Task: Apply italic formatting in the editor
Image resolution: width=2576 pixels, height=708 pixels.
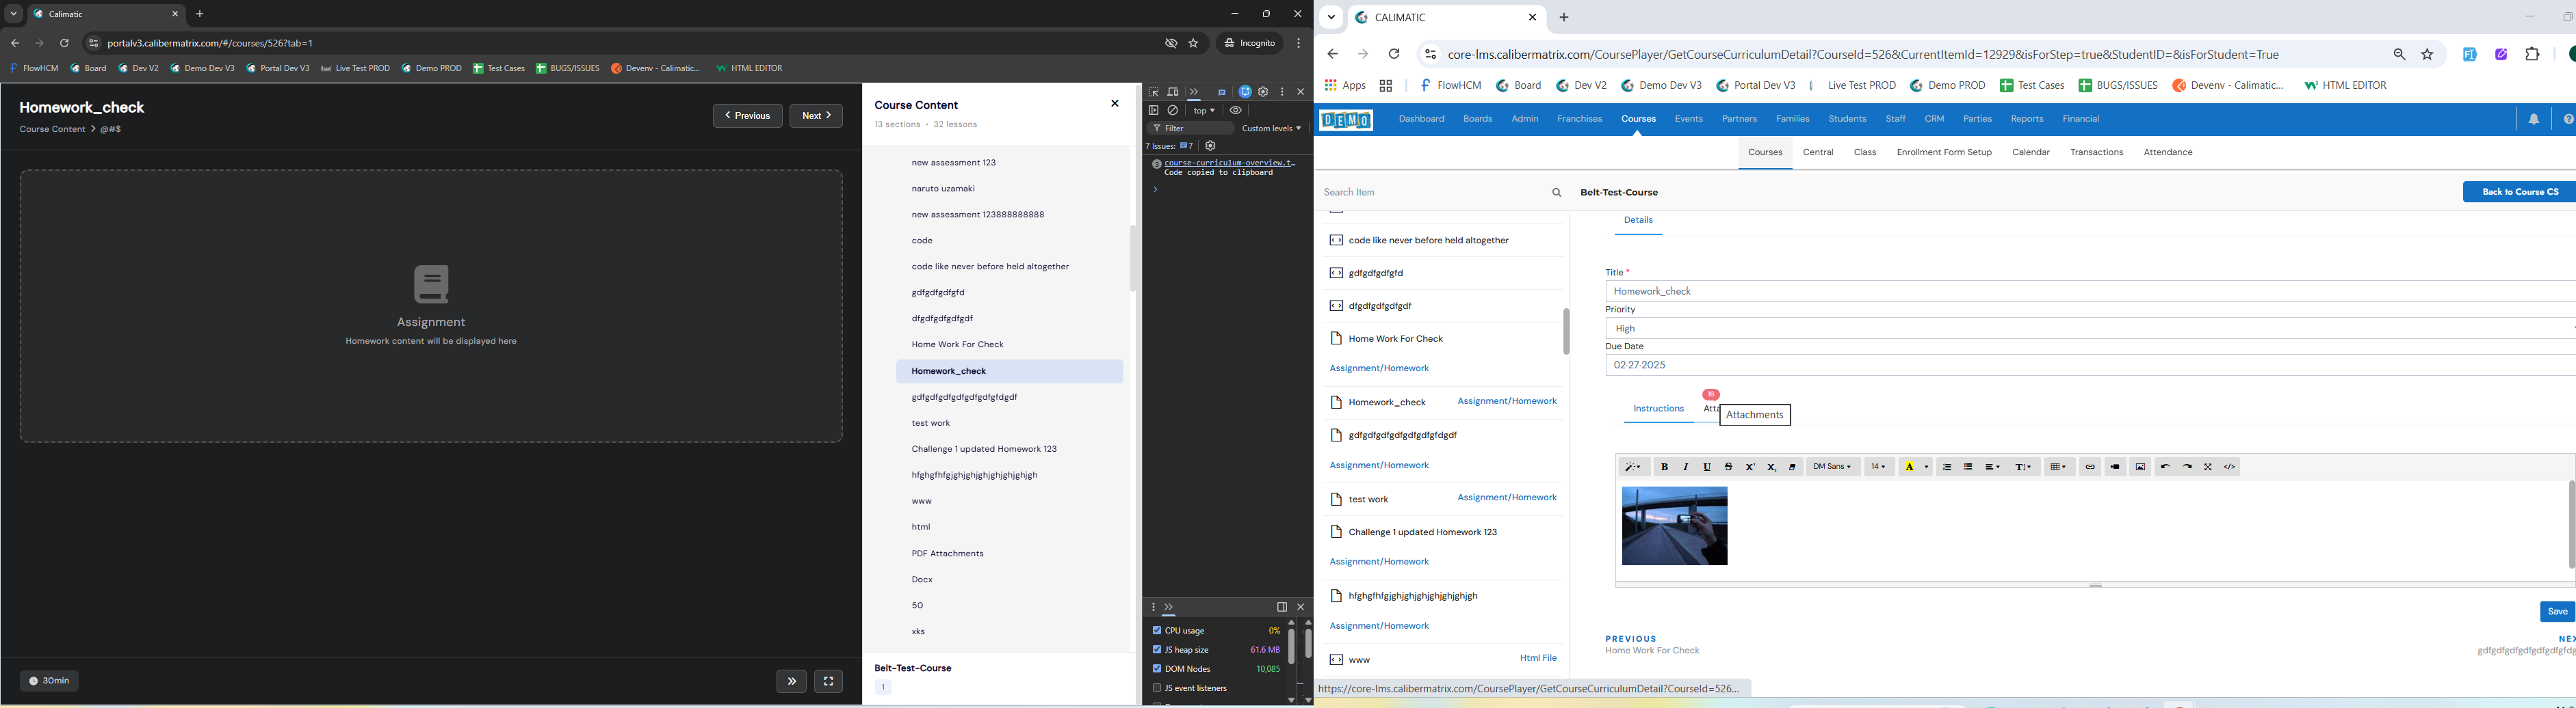Action: (x=1686, y=467)
